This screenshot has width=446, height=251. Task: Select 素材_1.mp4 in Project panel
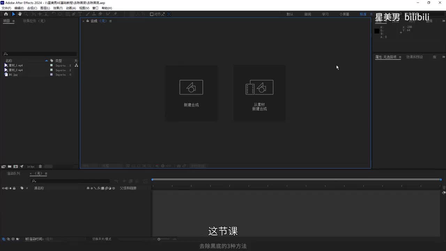pyautogui.click(x=16, y=66)
